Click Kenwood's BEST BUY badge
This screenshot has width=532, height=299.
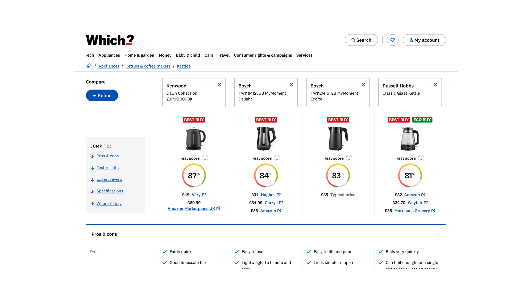(194, 120)
